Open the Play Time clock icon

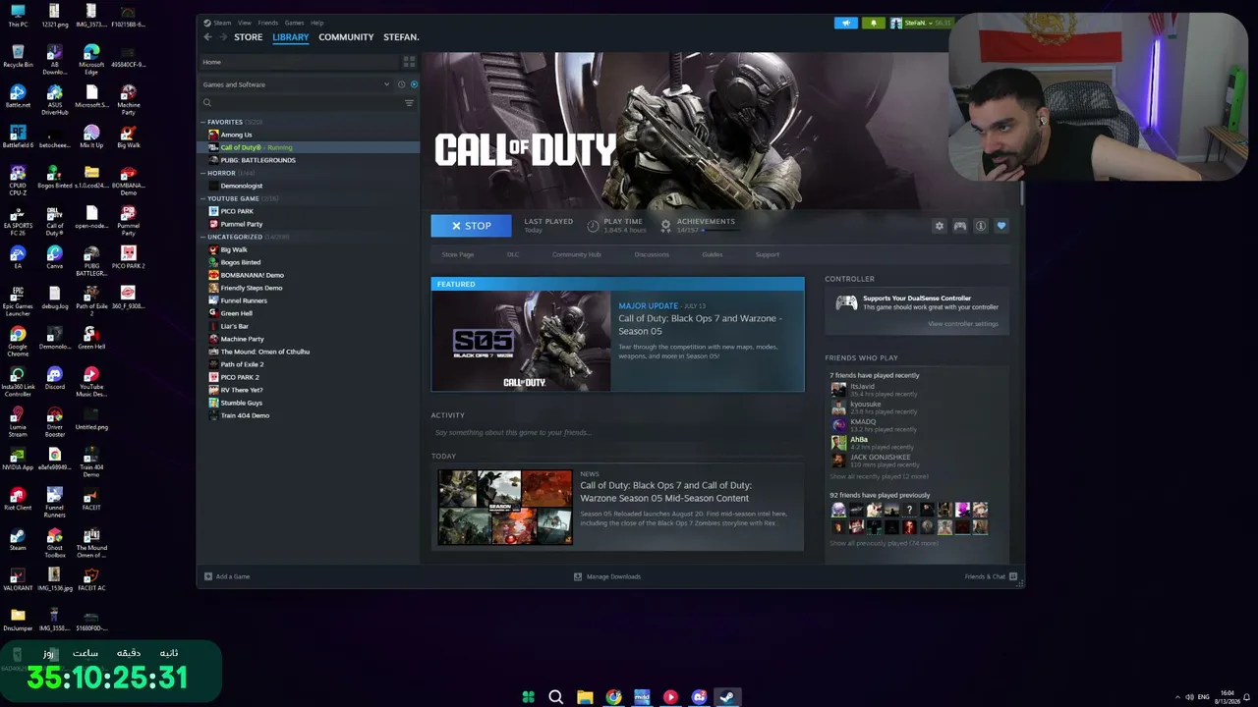(594, 226)
